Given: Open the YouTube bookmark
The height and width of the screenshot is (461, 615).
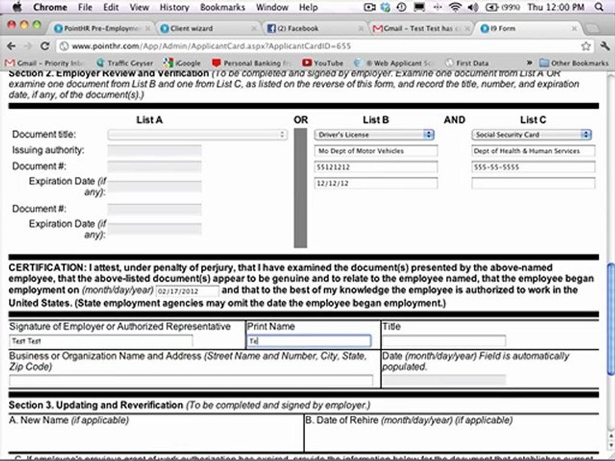Looking at the screenshot, I should point(323,63).
